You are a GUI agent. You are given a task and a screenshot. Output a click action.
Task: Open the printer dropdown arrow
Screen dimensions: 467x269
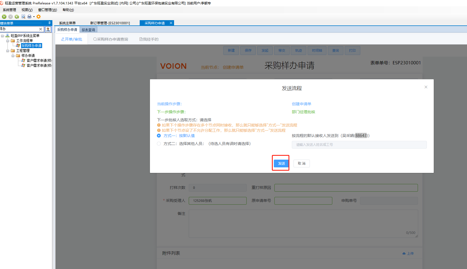[34, 17]
